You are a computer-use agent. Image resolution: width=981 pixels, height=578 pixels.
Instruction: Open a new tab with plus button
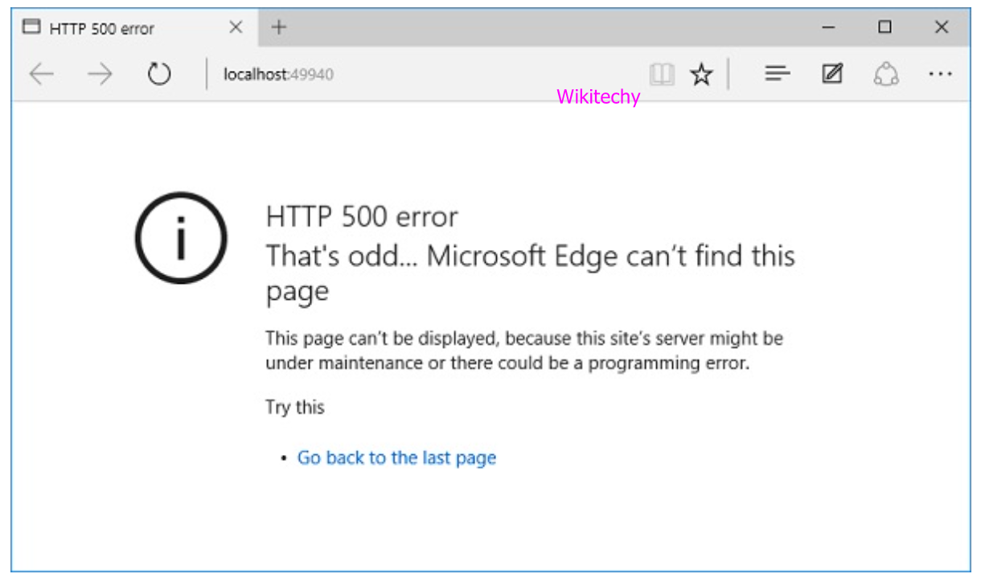278,27
